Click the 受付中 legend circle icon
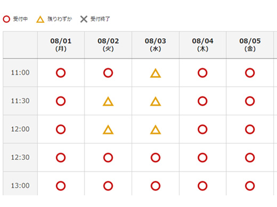This screenshot has height=207, width=277. (x=6, y=19)
